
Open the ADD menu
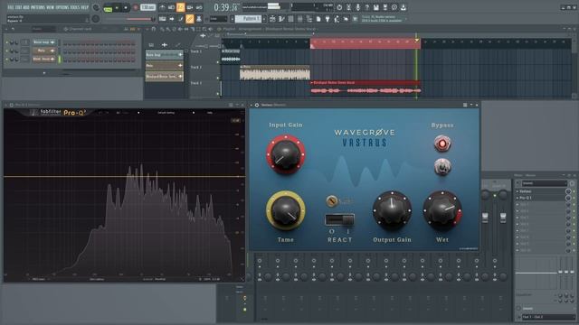(x=26, y=7)
